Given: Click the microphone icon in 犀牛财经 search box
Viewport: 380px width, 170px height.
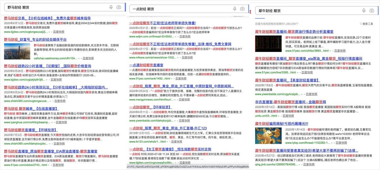Looking at the screenshot, I should coord(364,11).
